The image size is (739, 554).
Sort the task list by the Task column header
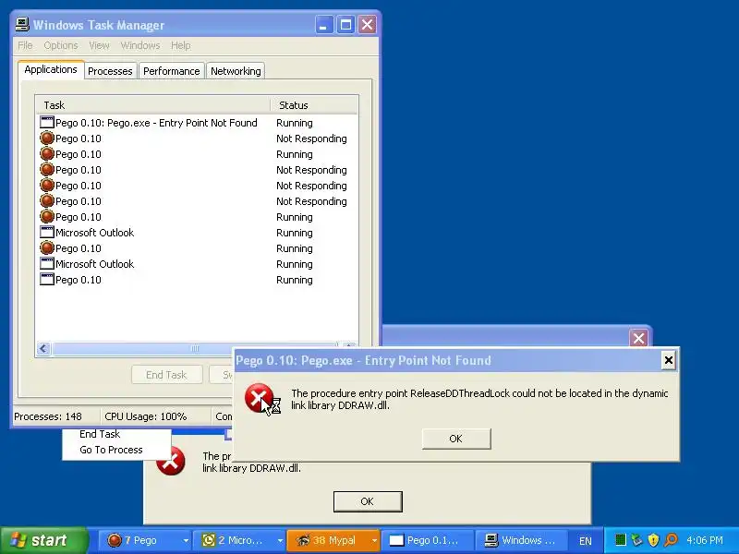tap(152, 105)
